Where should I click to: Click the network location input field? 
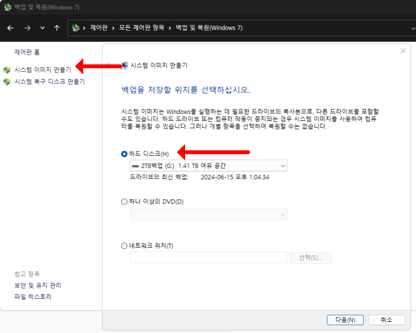pos(208,258)
